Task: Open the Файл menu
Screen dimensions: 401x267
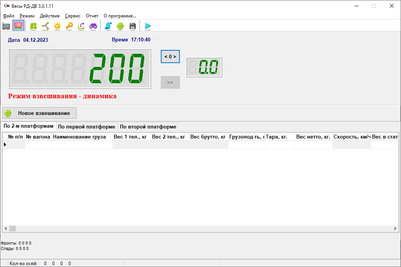Action: click(9, 16)
